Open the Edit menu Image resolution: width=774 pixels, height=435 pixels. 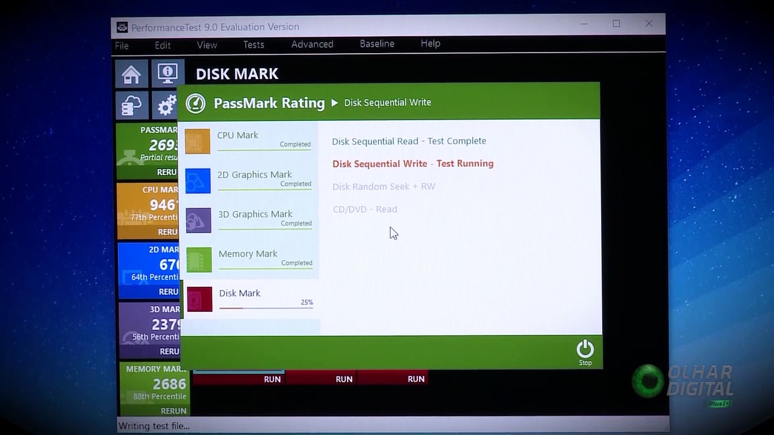click(x=163, y=45)
